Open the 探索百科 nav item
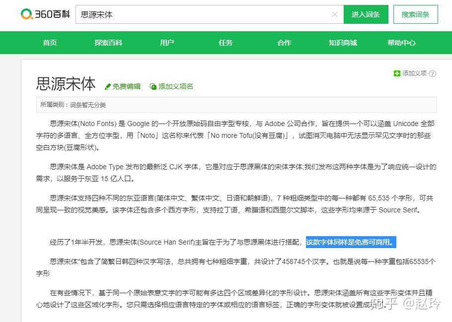The width and height of the screenshot is (452, 322). [108, 43]
